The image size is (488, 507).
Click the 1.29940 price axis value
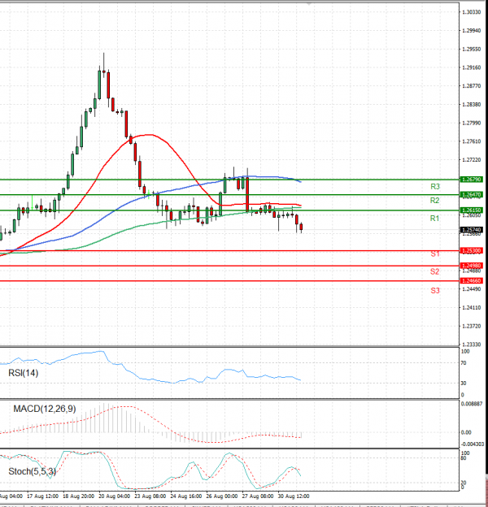pyautogui.click(x=471, y=30)
